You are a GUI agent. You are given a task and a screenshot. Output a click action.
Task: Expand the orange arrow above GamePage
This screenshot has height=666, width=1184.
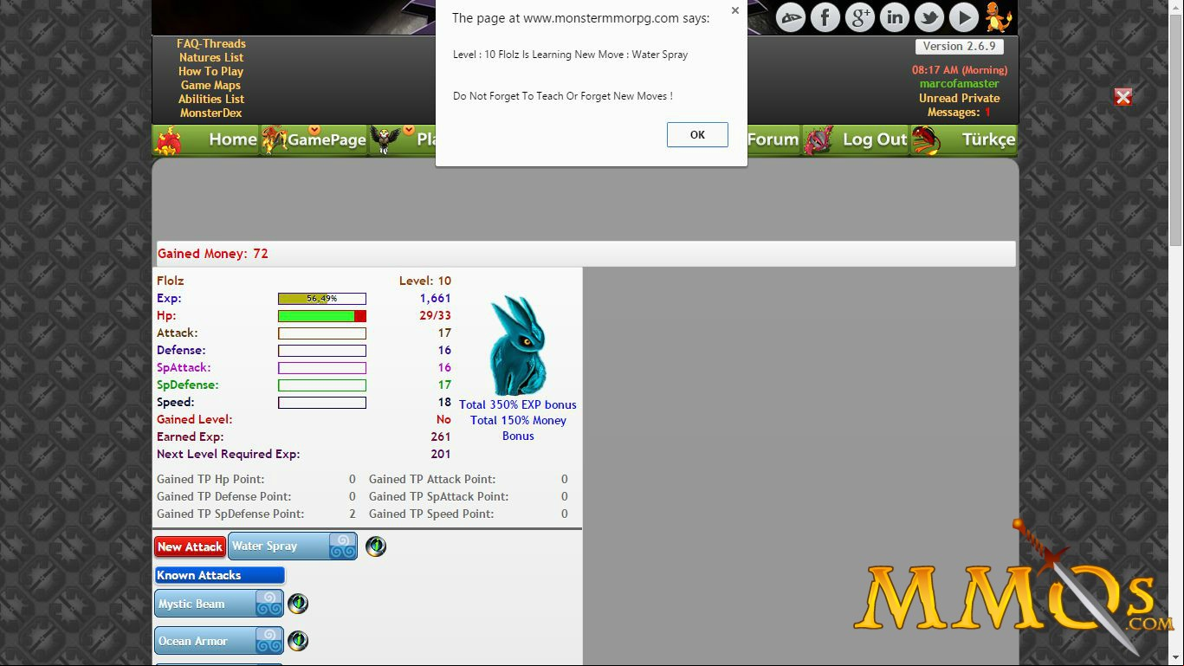(314, 130)
